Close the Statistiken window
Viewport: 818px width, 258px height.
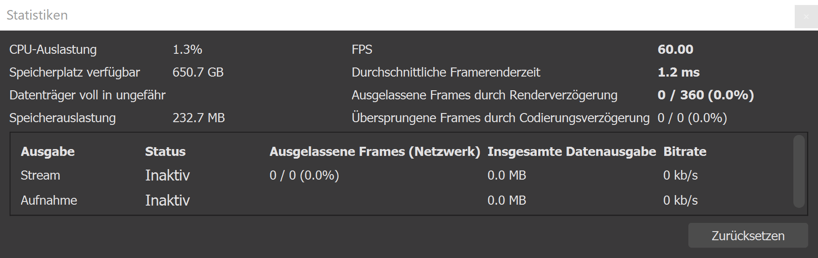[806, 17]
